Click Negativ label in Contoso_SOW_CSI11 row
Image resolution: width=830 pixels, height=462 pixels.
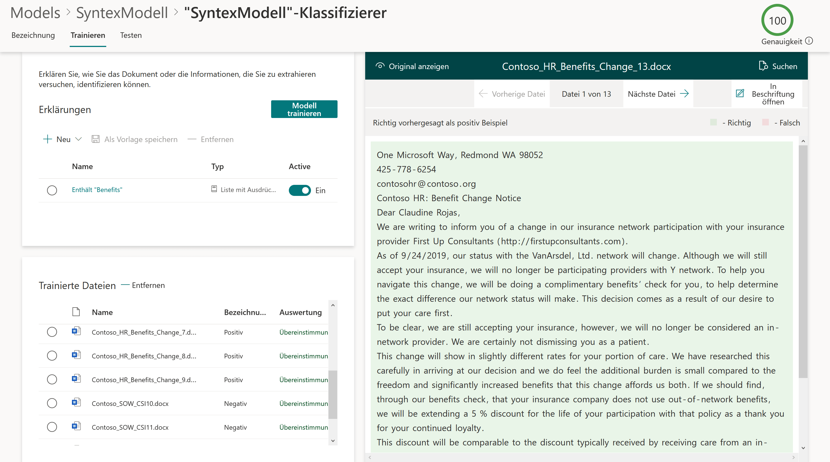tap(235, 427)
